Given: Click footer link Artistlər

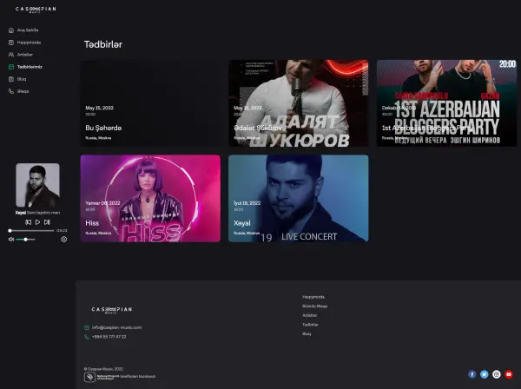Looking at the screenshot, I should [310, 315].
